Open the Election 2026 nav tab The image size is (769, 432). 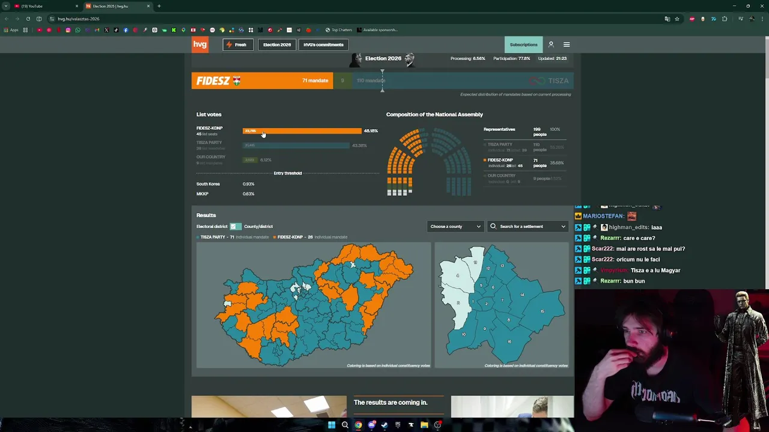click(277, 44)
